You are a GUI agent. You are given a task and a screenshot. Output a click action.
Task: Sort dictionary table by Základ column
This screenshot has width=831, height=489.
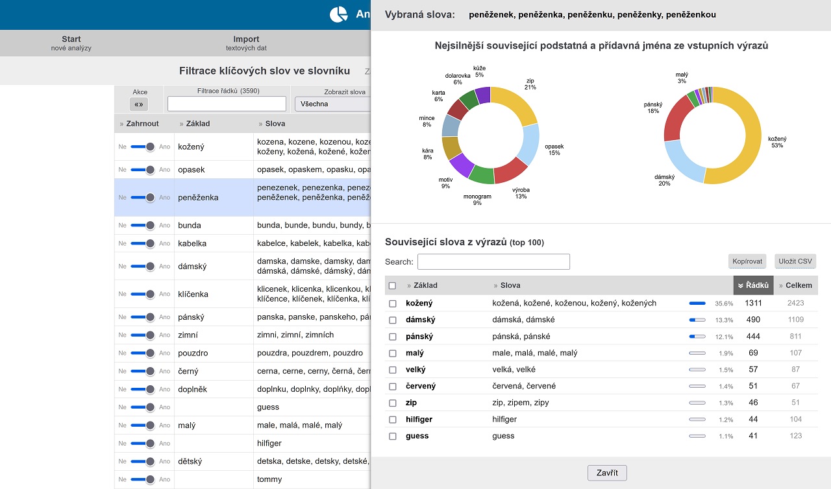pos(194,123)
